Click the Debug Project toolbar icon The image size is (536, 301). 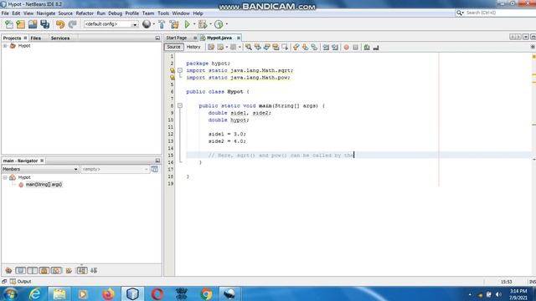[x=203, y=24]
